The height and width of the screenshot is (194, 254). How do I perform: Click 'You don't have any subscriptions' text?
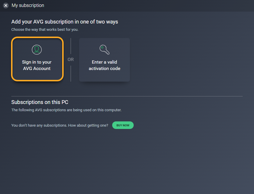point(60,125)
